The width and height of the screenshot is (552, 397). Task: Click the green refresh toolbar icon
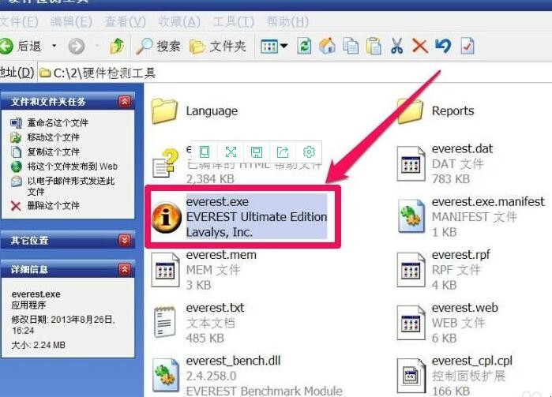tap(304, 46)
